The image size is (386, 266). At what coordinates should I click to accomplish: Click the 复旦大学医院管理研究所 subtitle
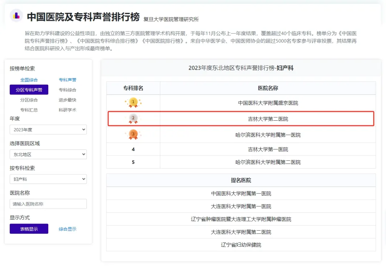[x=171, y=19]
